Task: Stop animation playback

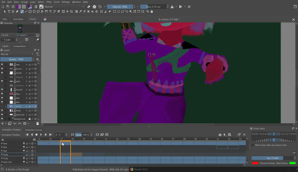Action: 36,135
